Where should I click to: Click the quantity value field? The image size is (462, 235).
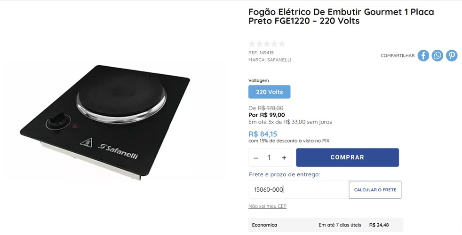click(269, 158)
